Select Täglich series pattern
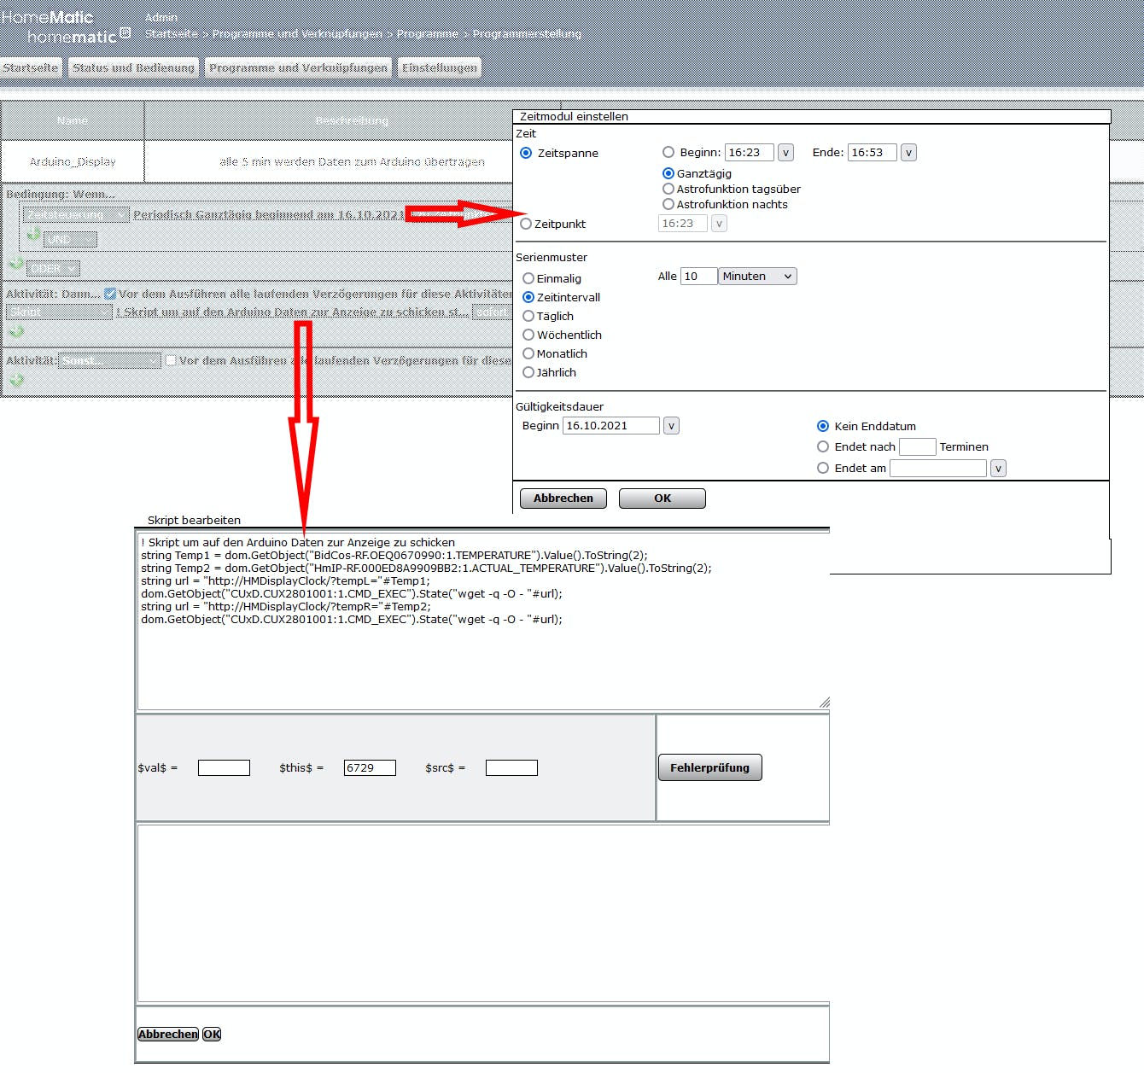 pos(528,316)
